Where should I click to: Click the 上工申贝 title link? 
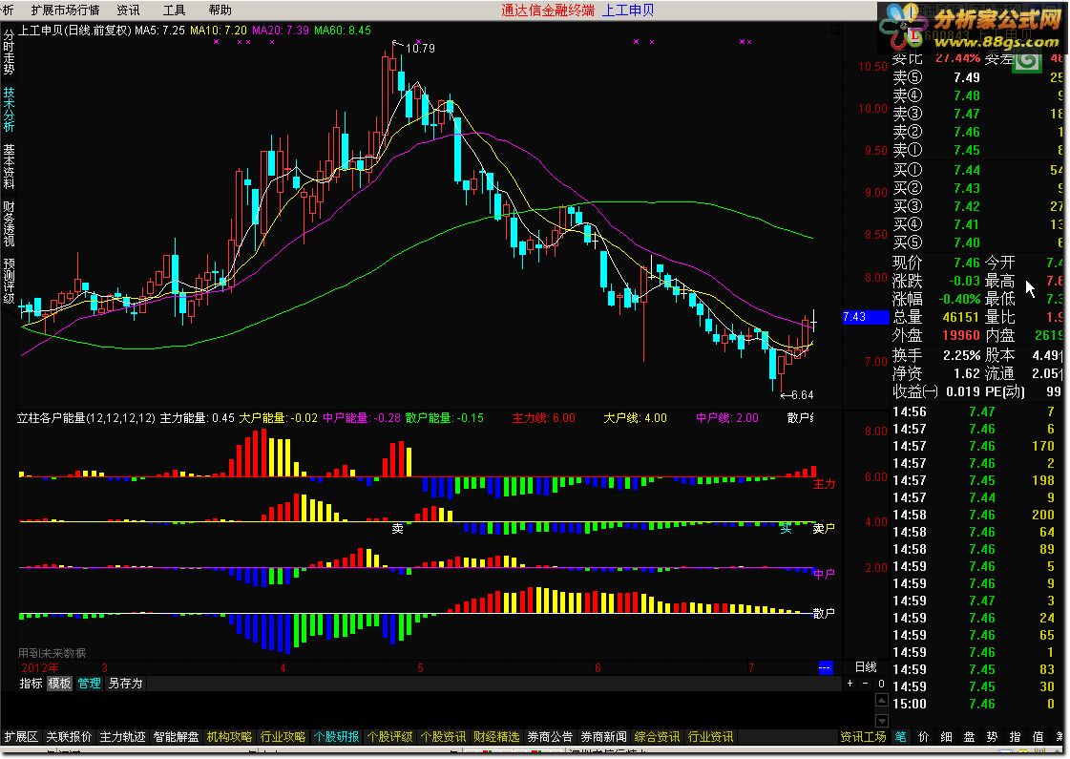627,10
